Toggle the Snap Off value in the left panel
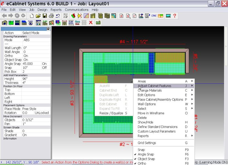 [x=44, y=68]
